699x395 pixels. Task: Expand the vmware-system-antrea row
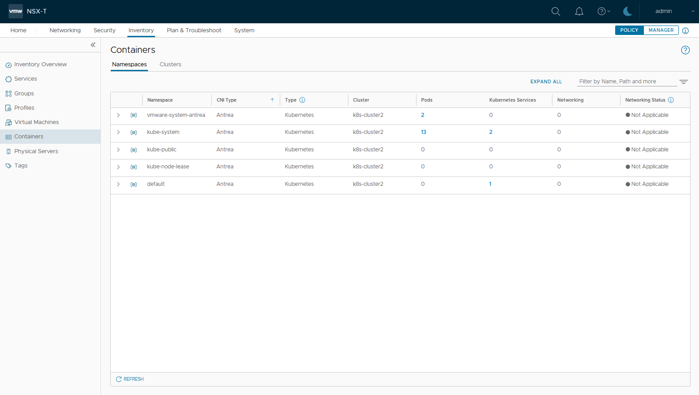coord(118,115)
